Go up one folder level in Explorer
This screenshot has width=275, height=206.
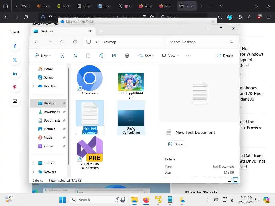pos(62,42)
